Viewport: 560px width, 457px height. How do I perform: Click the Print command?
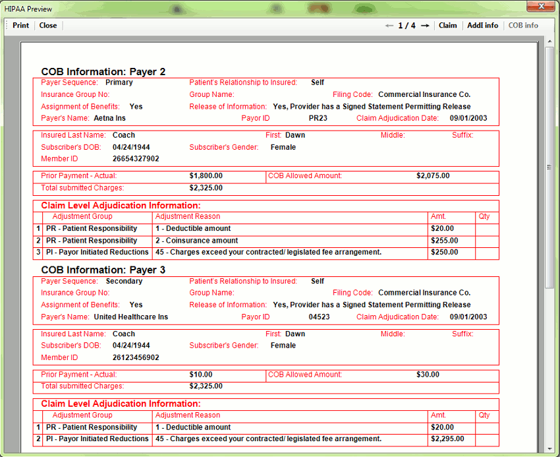point(20,25)
